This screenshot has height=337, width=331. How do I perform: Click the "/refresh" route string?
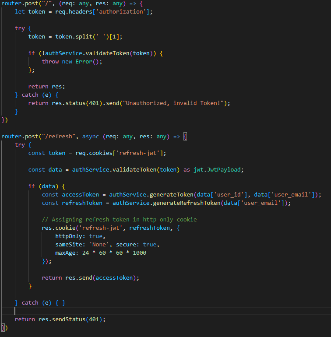pos(59,137)
